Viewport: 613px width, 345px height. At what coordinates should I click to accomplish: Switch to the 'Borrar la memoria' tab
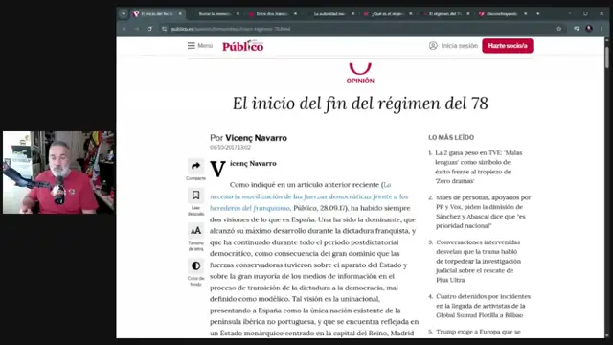(x=215, y=13)
